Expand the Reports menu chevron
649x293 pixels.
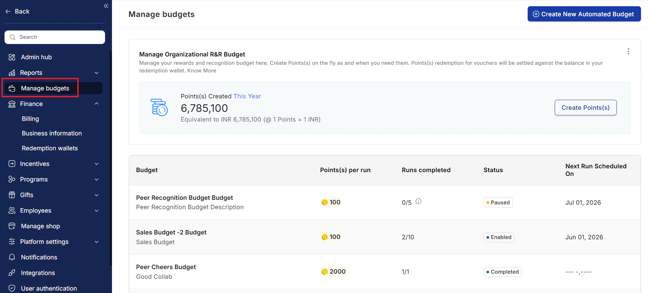point(97,73)
